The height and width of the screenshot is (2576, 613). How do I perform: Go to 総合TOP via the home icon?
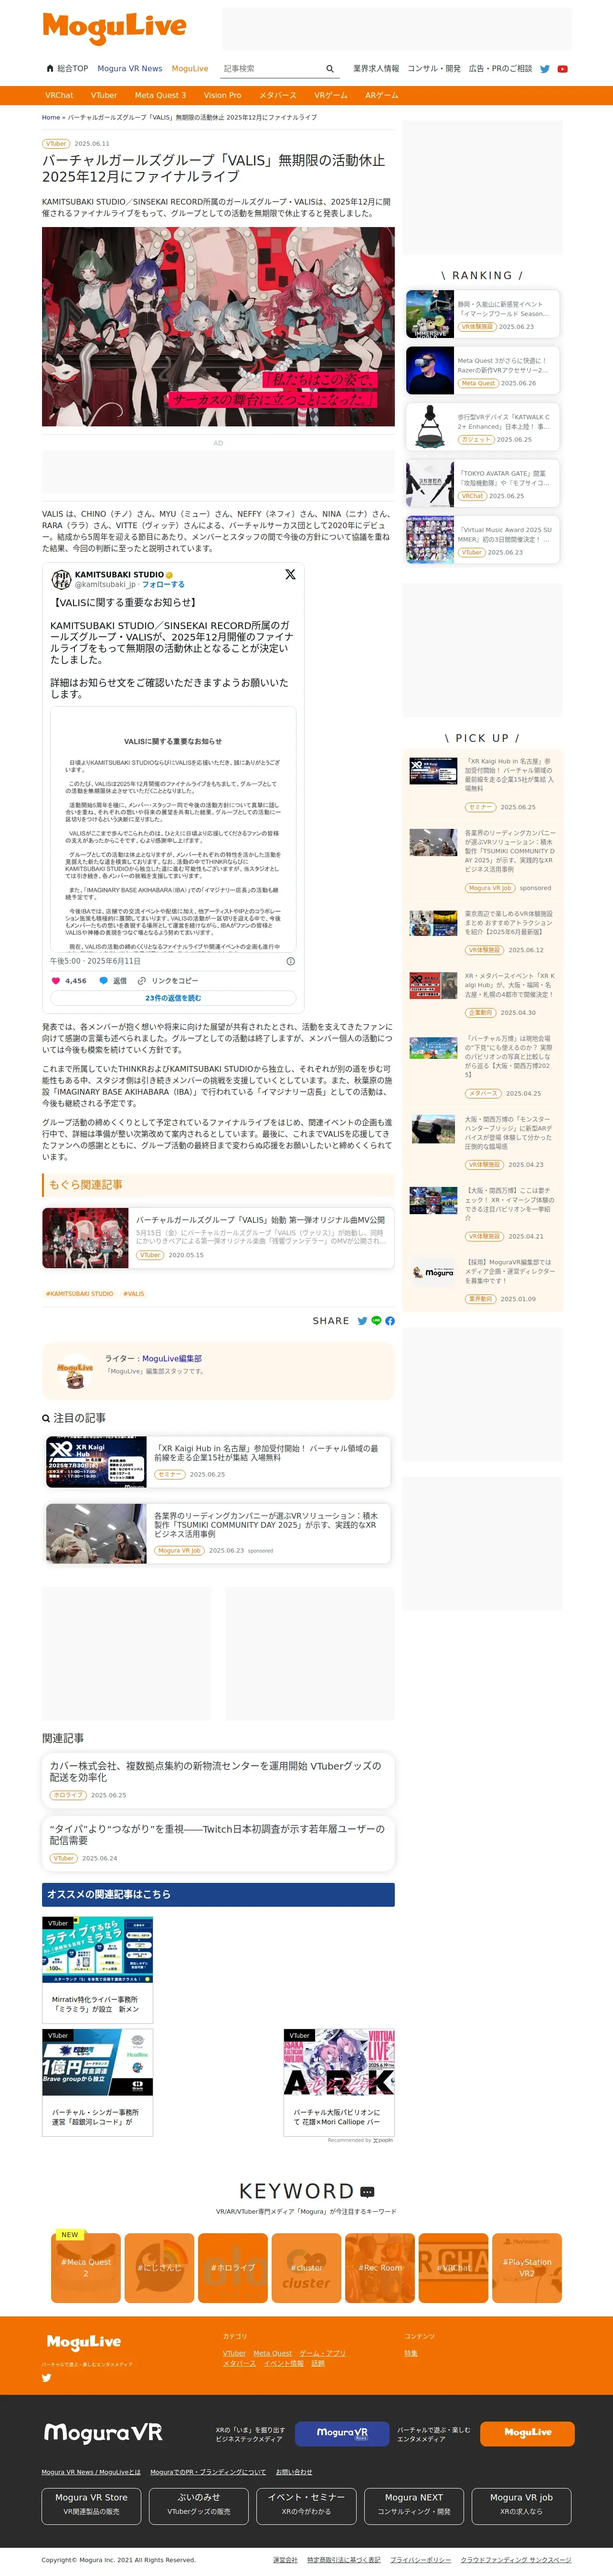coord(67,69)
